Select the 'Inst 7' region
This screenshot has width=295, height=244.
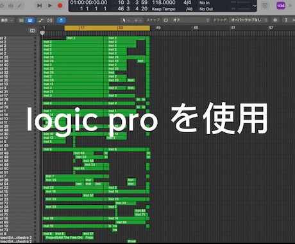pos(74,176)
